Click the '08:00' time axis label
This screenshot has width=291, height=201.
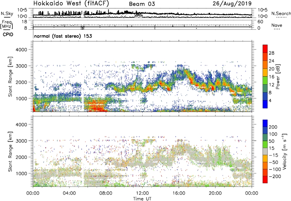click(x=106, y=193)
